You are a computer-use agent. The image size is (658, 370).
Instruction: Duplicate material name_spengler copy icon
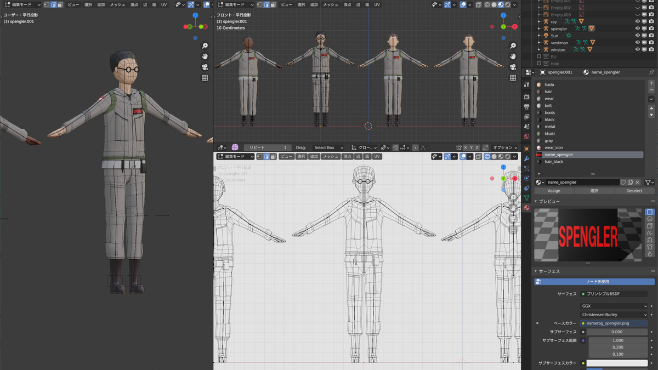coord(630,182)
